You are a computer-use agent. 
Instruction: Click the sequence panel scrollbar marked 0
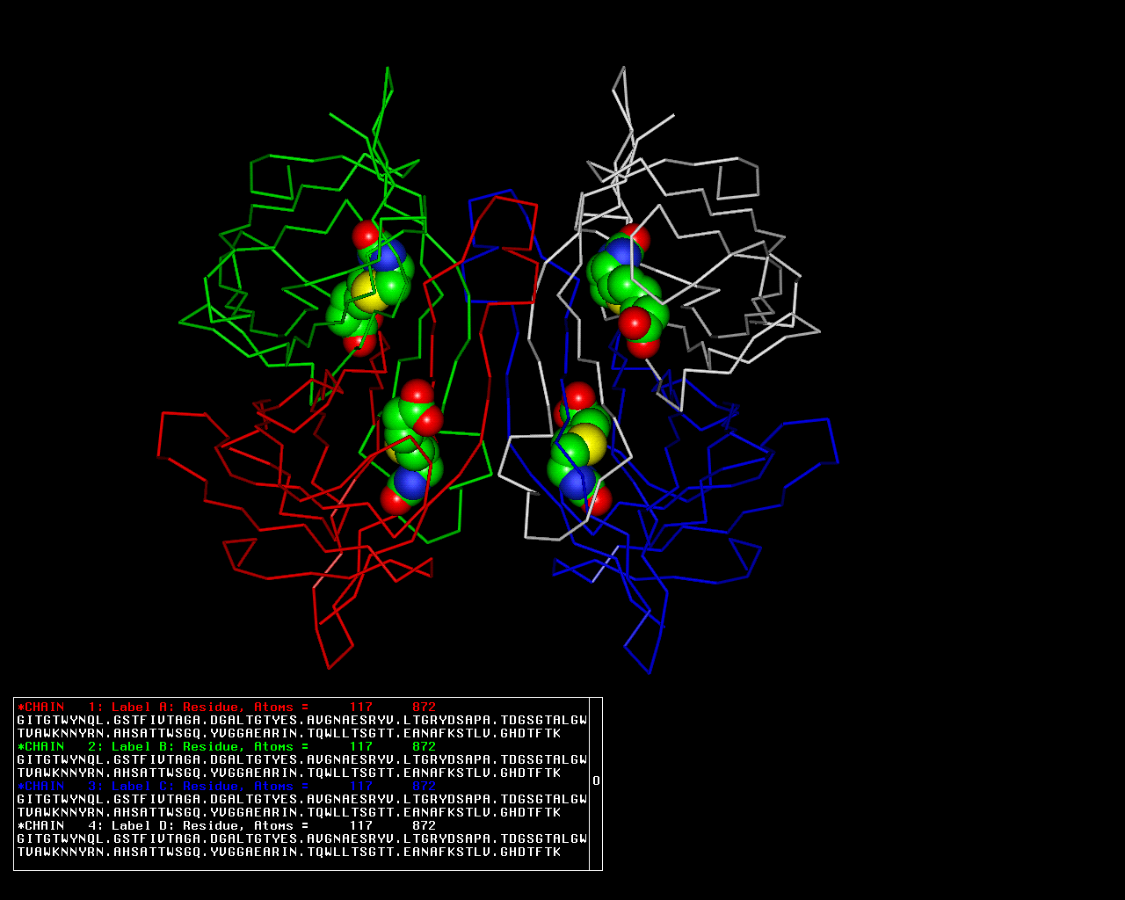point(596,780)
